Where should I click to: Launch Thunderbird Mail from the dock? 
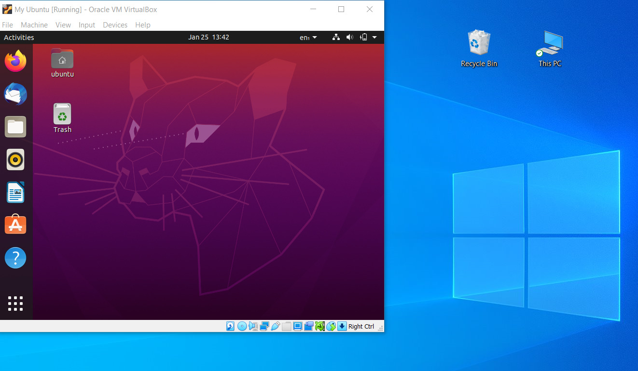(15, 94)
